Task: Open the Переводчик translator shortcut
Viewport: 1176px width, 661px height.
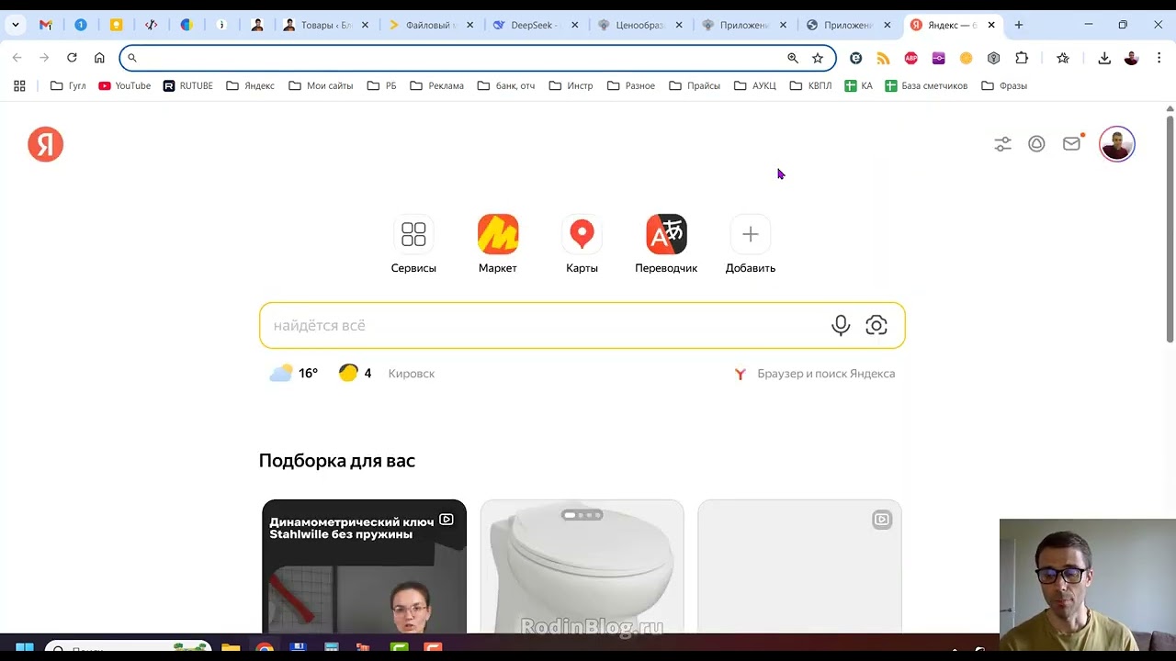Action: (666, 244)
